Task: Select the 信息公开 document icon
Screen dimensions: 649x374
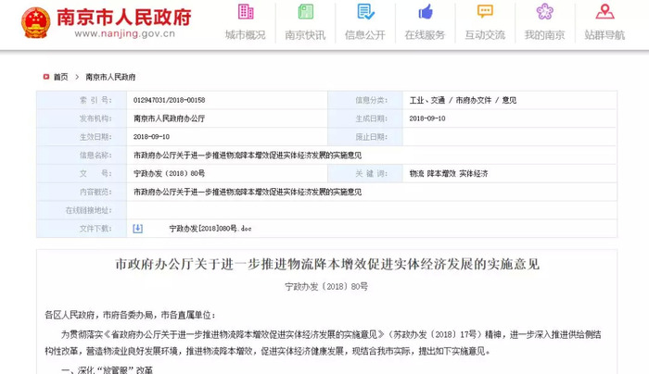Action: (365, 11)
